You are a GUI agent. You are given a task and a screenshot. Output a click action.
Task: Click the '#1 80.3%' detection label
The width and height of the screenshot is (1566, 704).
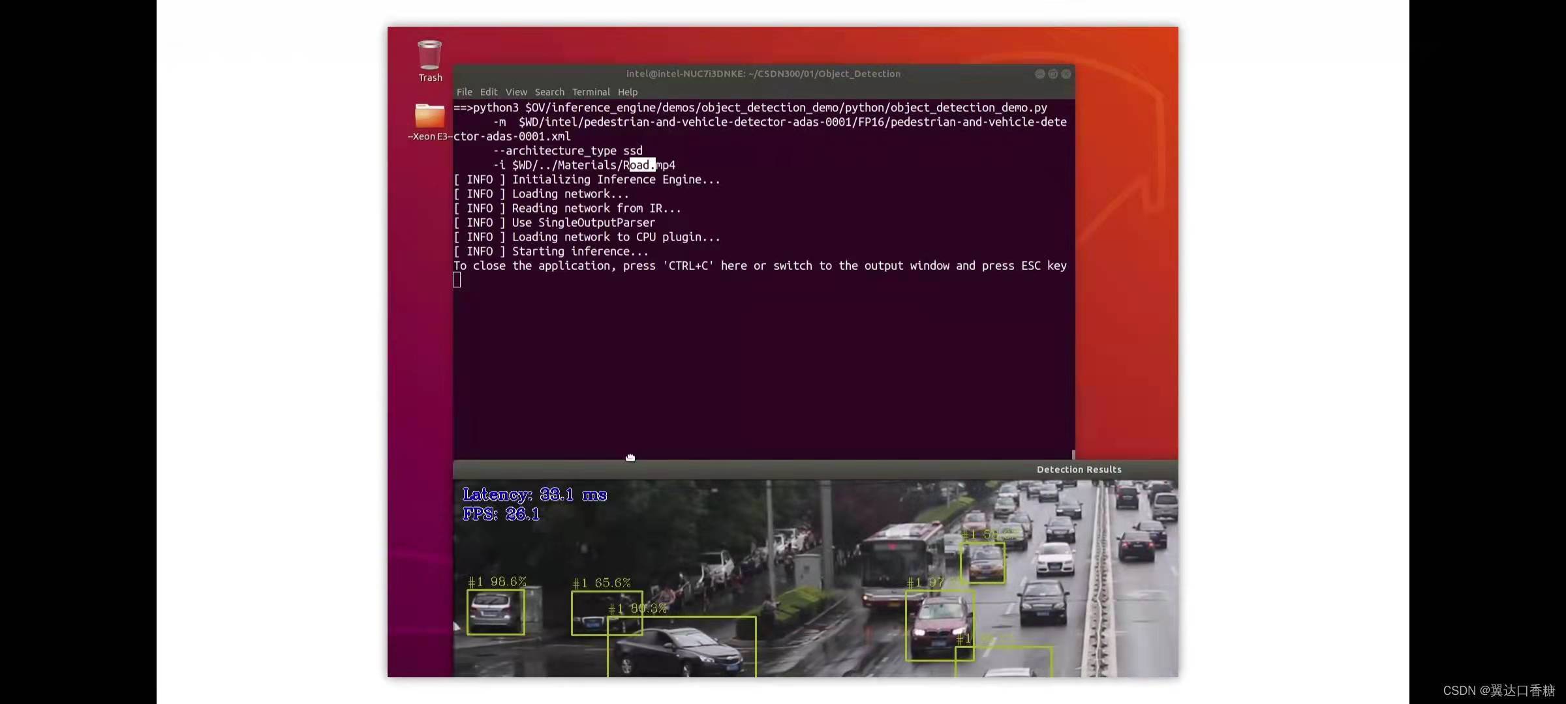tap(637, 609)
